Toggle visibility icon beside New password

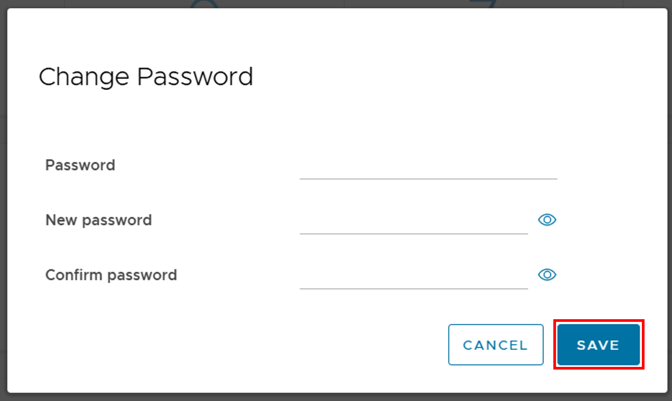click(x=547, y=220)
